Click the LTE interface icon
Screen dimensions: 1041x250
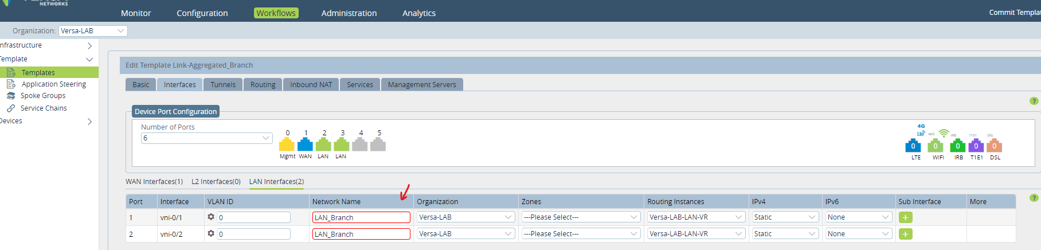[x=913, y=146]
